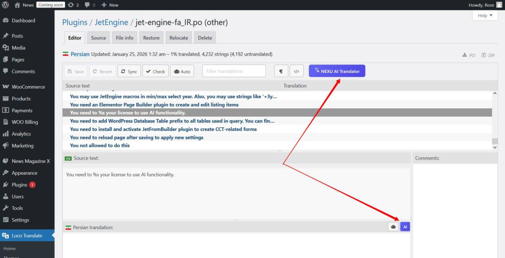The width and height of the screenshot is (505, 258).
Task: Open the 3 pending updates icon
Action: [73, 5]
